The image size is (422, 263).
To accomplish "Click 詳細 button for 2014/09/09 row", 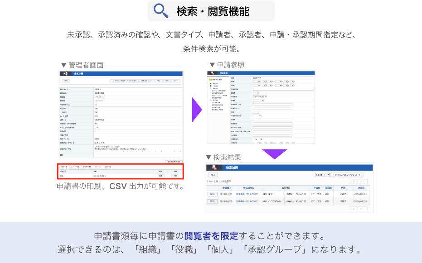I will (x=212, y=201).
